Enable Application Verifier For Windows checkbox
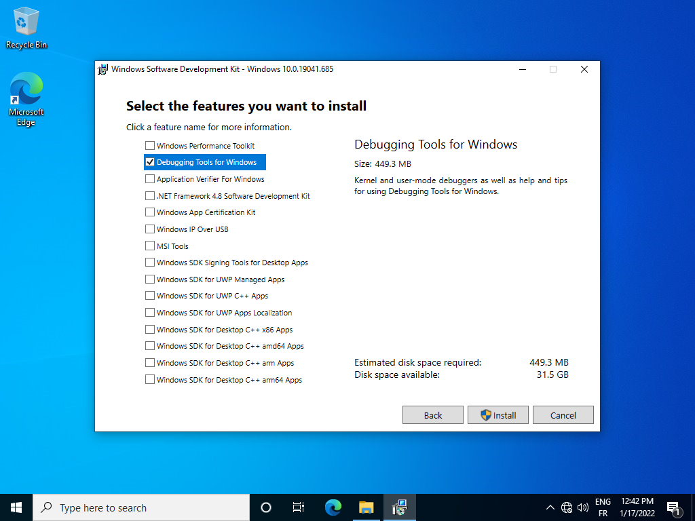 pyautogui.click(x=150, y=179)
